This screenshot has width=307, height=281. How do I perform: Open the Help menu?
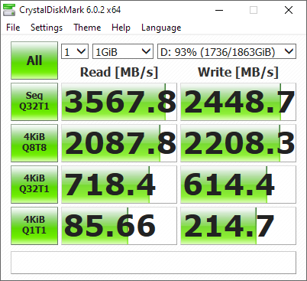pos(121,28)
